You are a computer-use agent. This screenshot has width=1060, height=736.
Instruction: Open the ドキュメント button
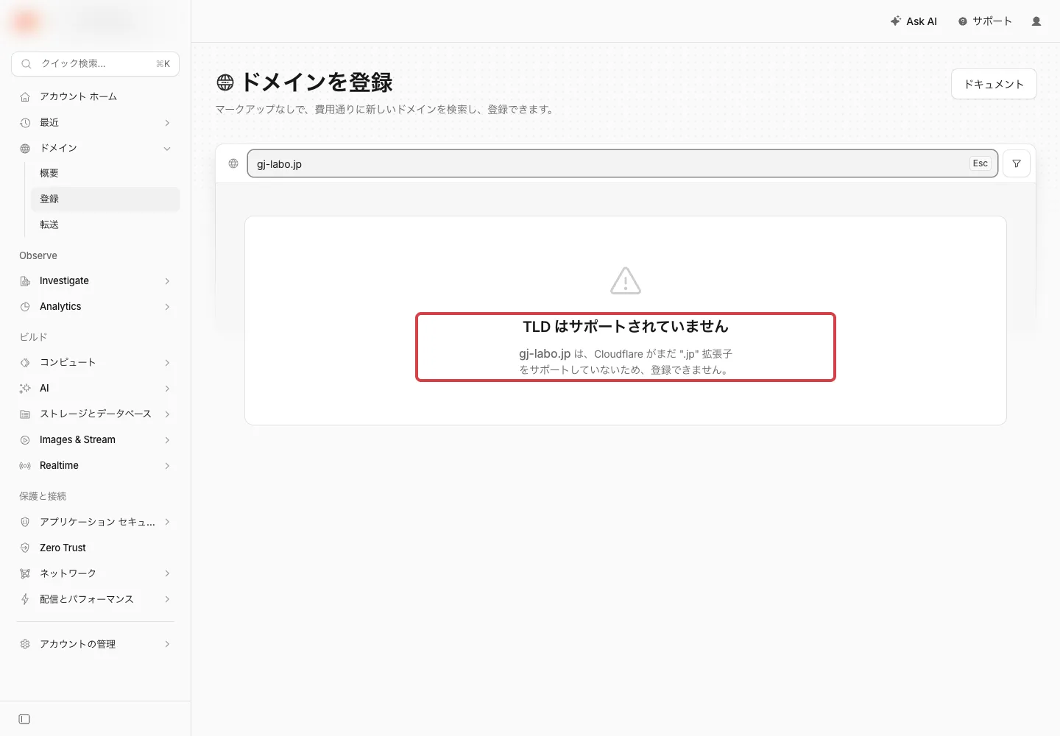coord(994,84)
